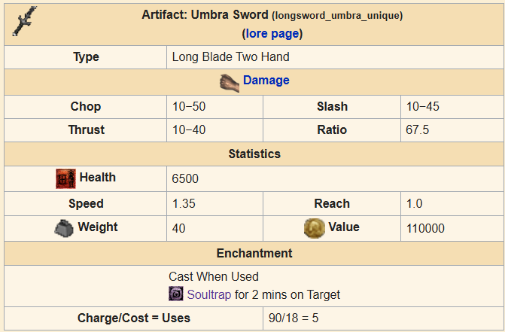Open the lore page link

click(x=272, y=33)
